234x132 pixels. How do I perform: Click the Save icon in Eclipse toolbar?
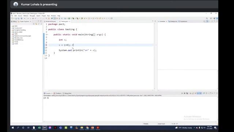click(16, 18)
